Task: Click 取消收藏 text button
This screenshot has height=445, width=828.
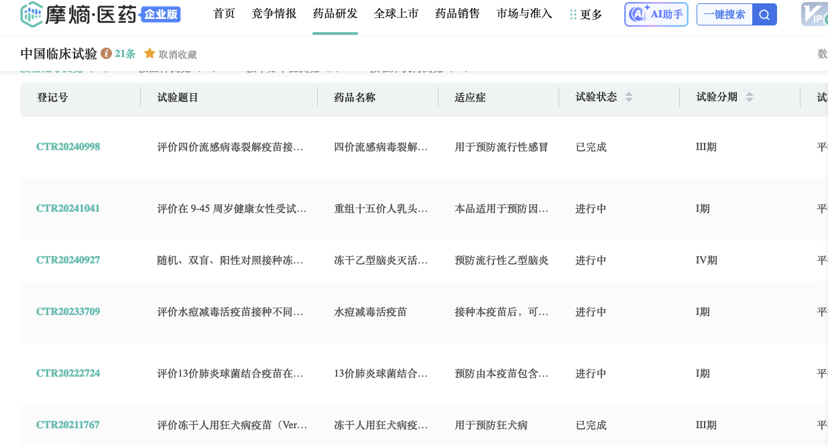Action: pyautogui.click(x=178, y=54)
